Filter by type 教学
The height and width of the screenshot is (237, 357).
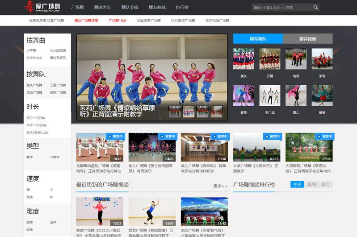click(x=29, y=157)
